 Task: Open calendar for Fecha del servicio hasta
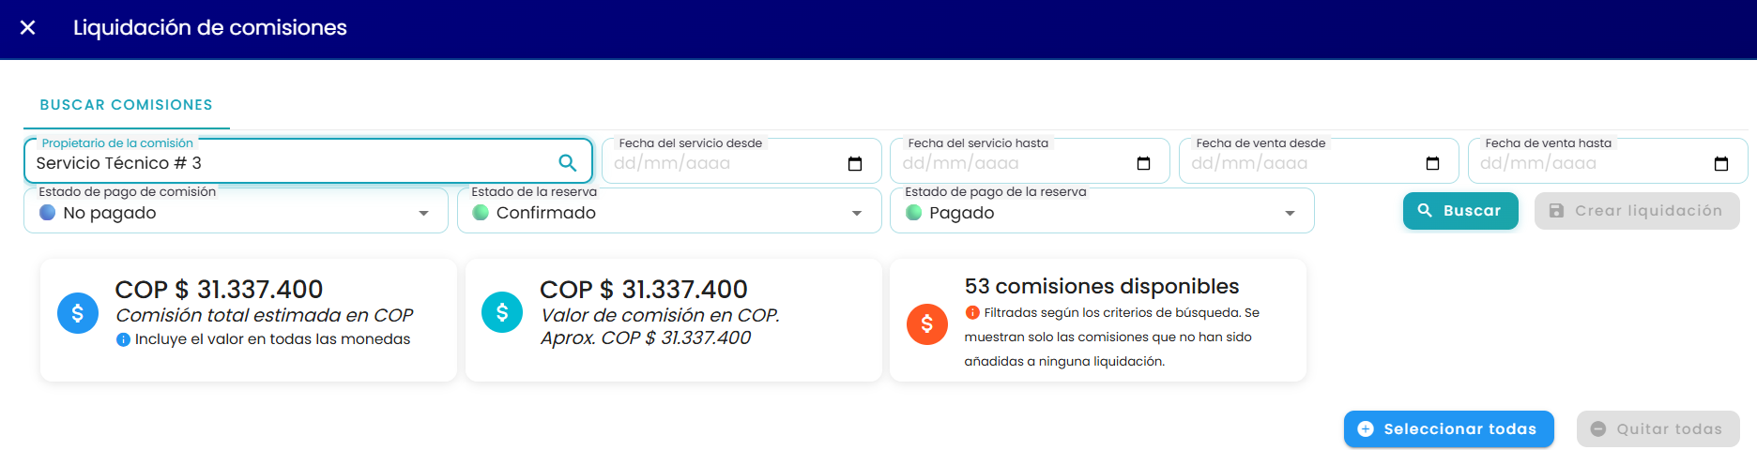(1143, 163)
